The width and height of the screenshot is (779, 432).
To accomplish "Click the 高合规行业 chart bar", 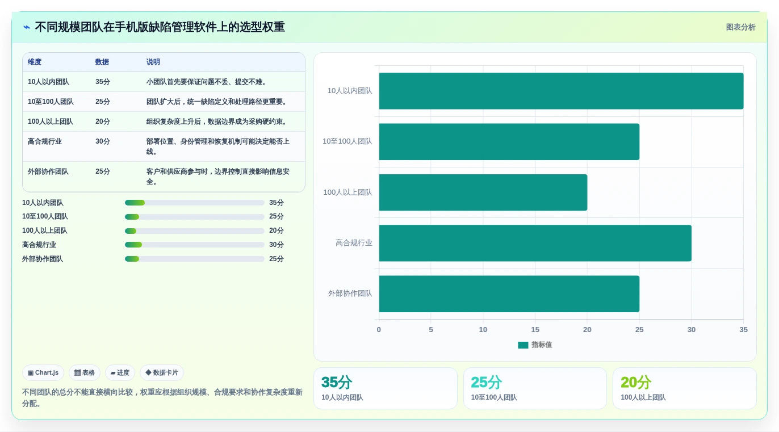I will [x=535, y=243].
